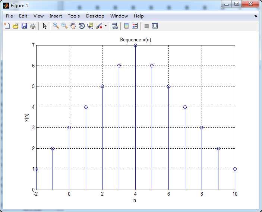Activate the Zoom In tool
This screenshot has width=262, height=212.
(x=56, y=26)
